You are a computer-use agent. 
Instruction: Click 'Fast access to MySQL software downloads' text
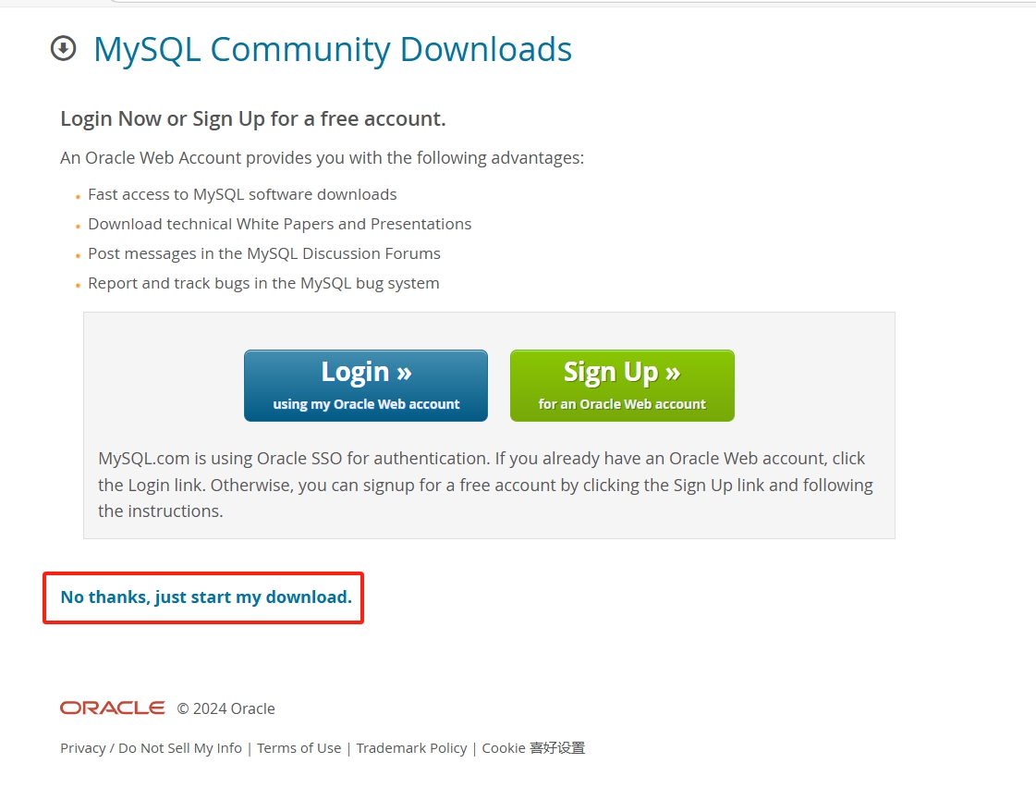click(242, 195)
